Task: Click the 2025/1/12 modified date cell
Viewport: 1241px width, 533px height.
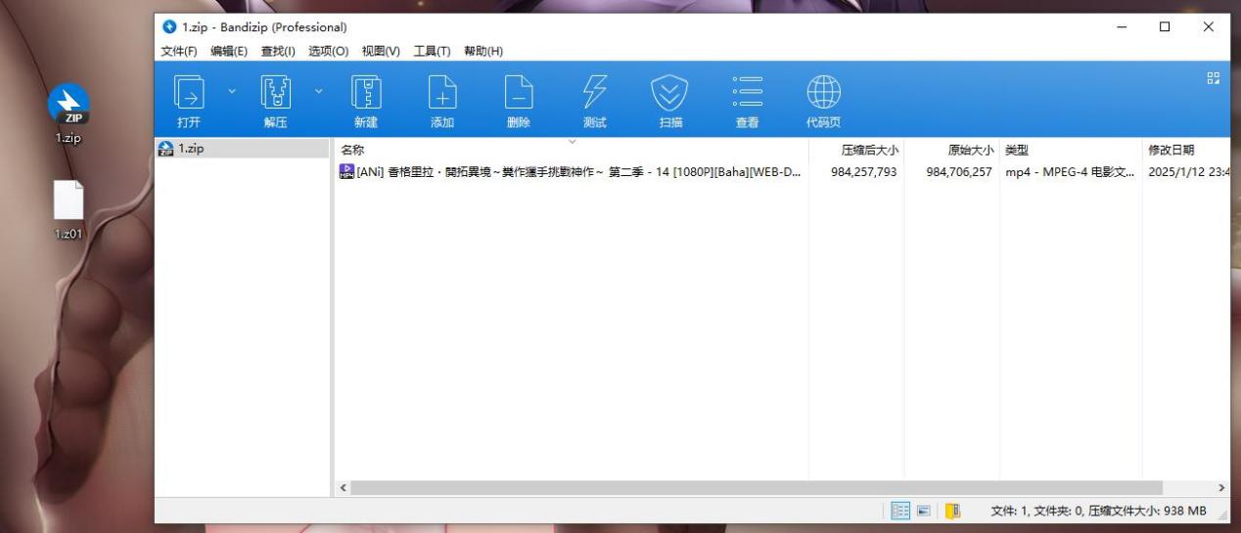Action: [x=1188, y=172]
